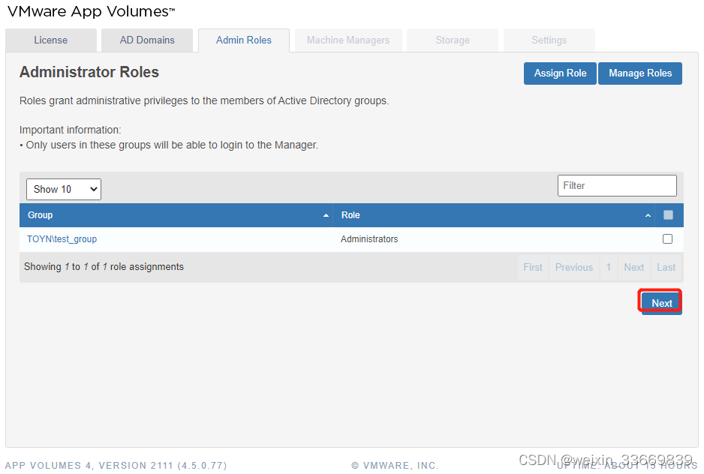Click the Assign Role button
Screen dimensions: 704x474
[560, 73]
